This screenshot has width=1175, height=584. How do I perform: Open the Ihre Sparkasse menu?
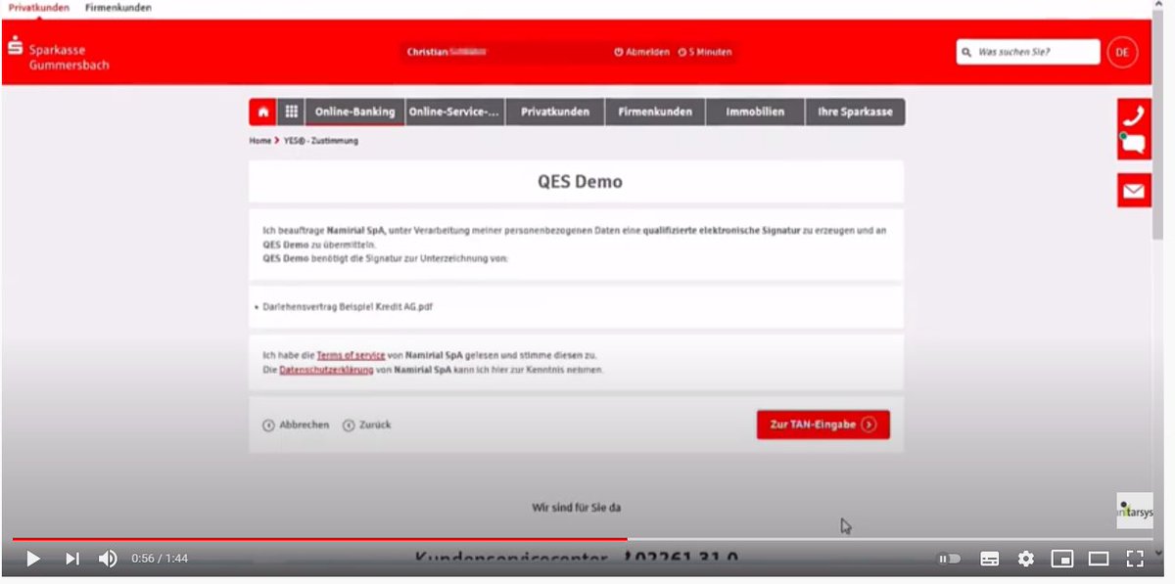point(856,112)
